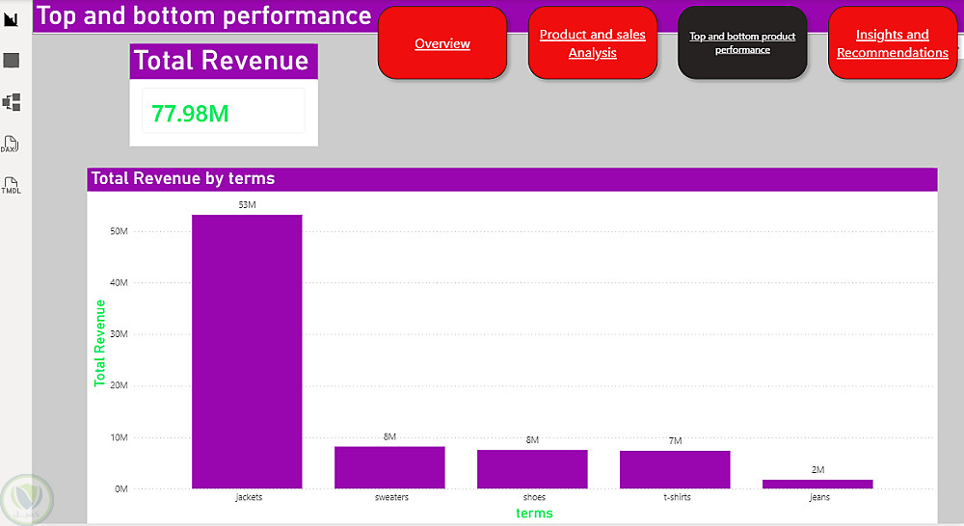964x526 pixels.
Task: Highlight the shoes bar
Action: click(x=532, y=469)
